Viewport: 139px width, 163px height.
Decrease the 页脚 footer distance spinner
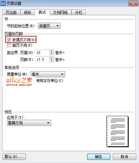tap(52, 61)
